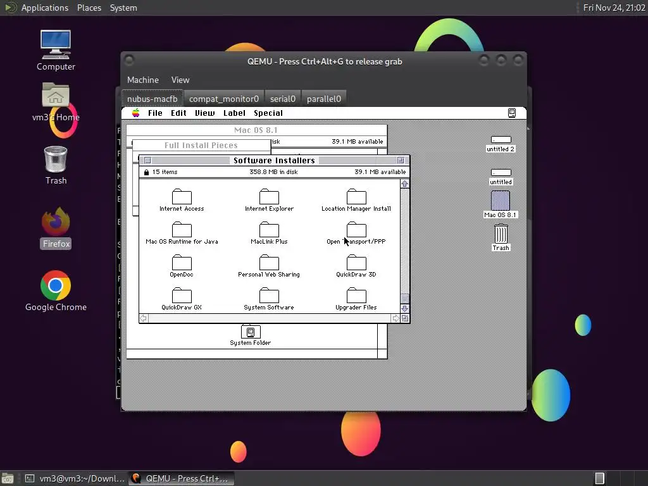Switch to the serial0 tab
The image size is (648, 486).
pos(283,99)
